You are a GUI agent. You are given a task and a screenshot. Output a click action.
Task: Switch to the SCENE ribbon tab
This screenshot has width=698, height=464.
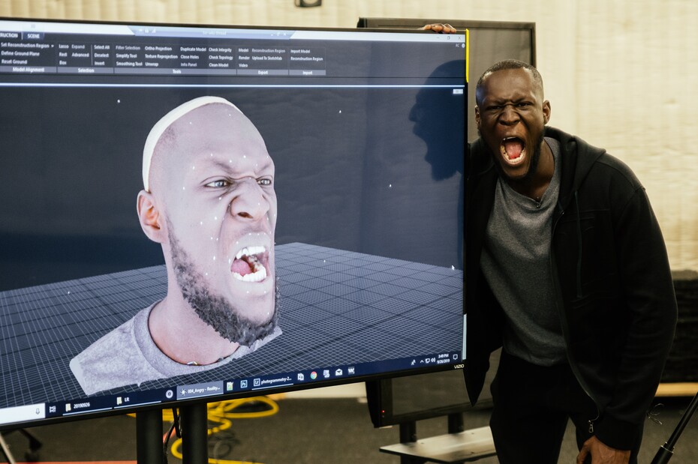(33, 36)
